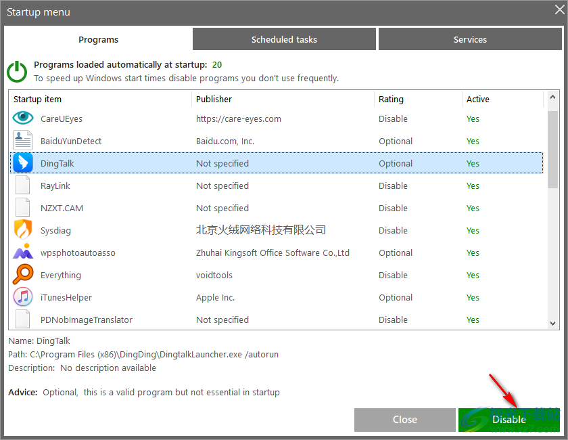
Task: Click the DingTalk blue wing icon
Action: (x=23, y=162)
